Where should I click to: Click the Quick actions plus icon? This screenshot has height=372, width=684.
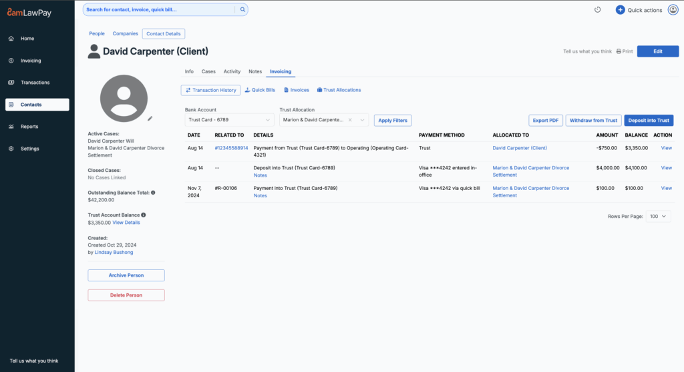[620, 10]
